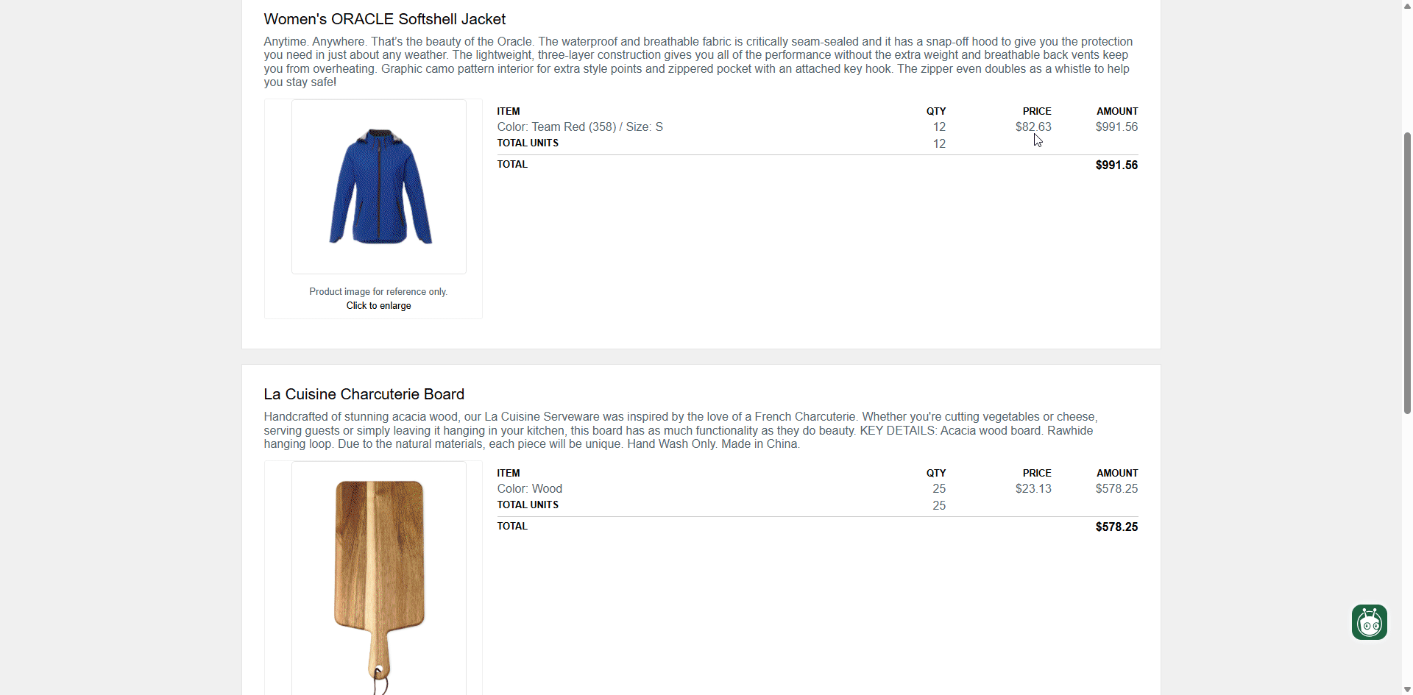The height and width of the screenshot is (695, 1413).
Task: Click the board's bold total $578.25
Action: click(x=1116, y=527)
